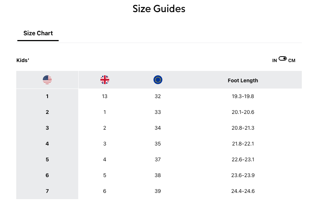
Task: Select US size 1 row header
Action: [x=47, y=96]
